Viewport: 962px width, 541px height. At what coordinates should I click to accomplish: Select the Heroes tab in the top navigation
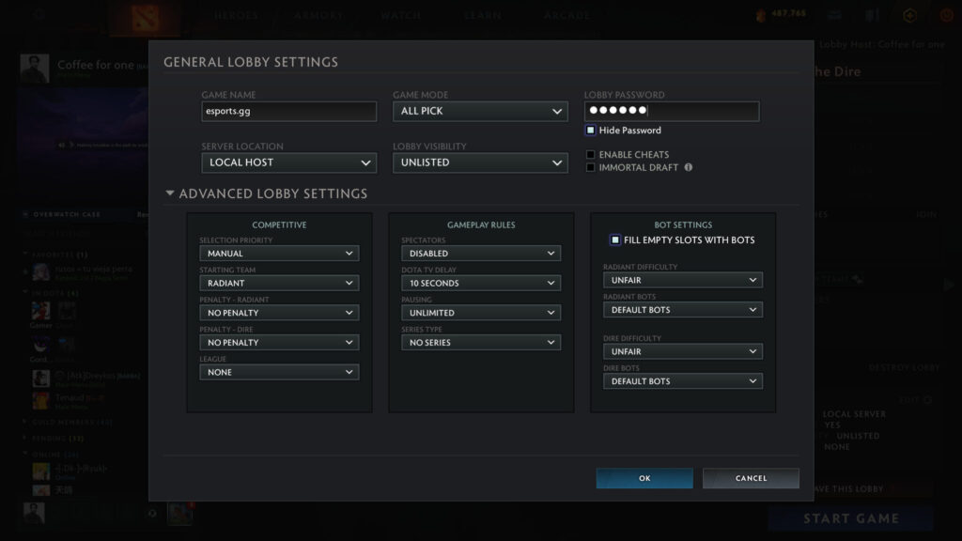click(235, 14)
